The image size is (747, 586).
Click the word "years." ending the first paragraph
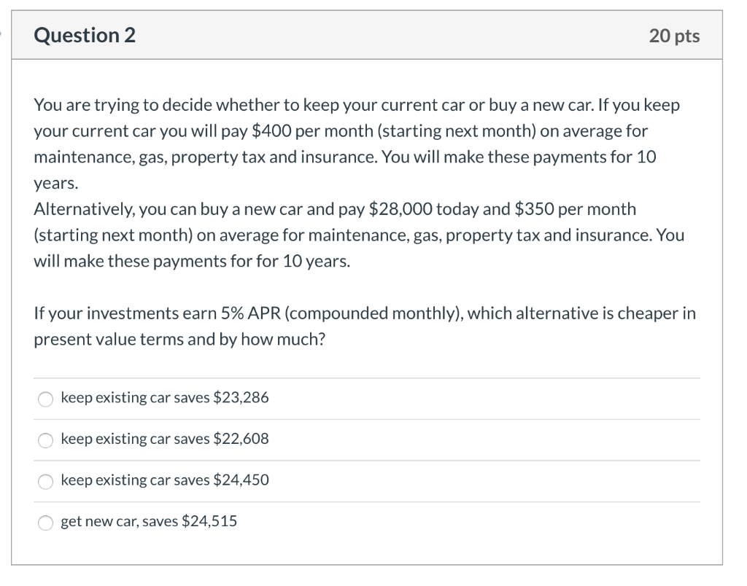pyautogui.click(x=55, y=184)
